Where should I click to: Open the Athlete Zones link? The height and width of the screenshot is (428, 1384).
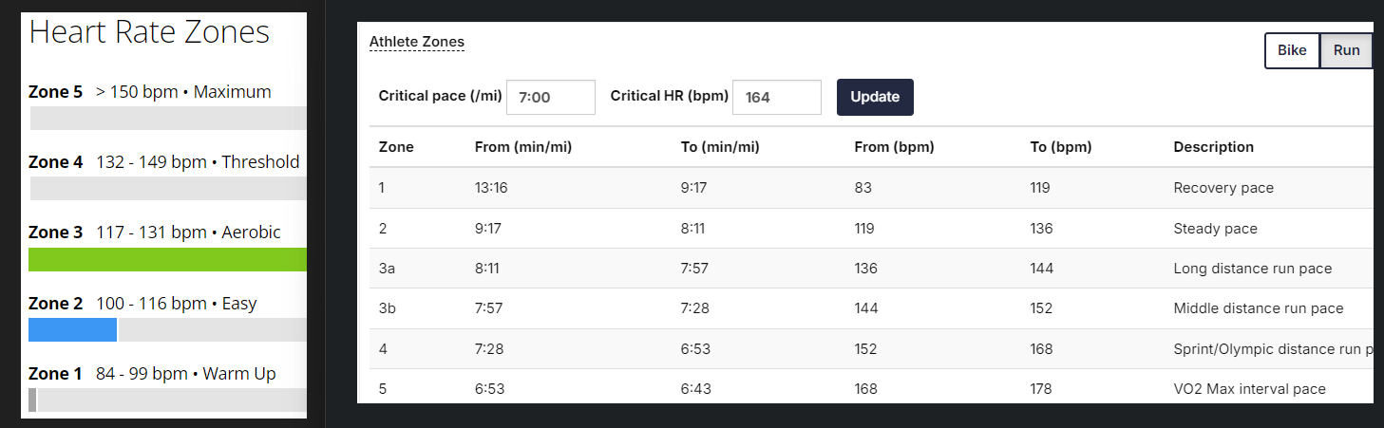tap(417, 42)
